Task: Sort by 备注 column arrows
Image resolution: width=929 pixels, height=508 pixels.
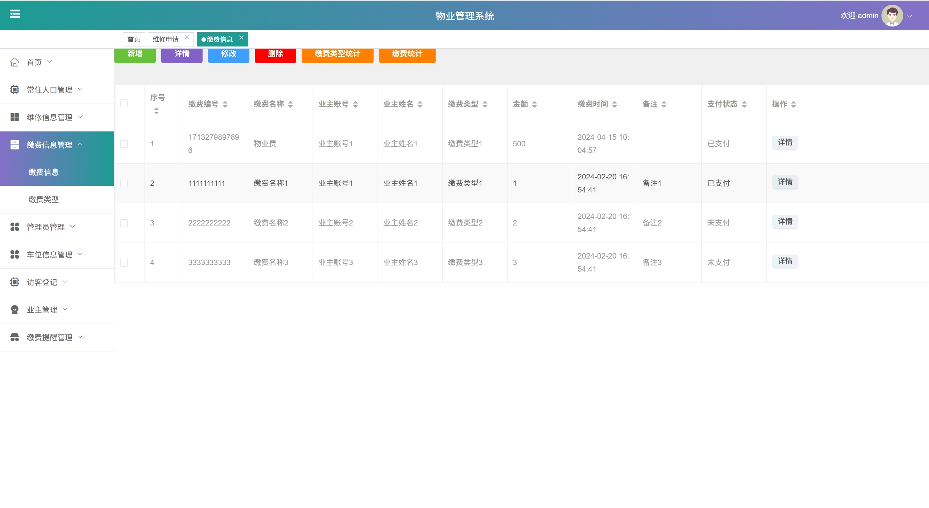Action: [x=664, y=105]
